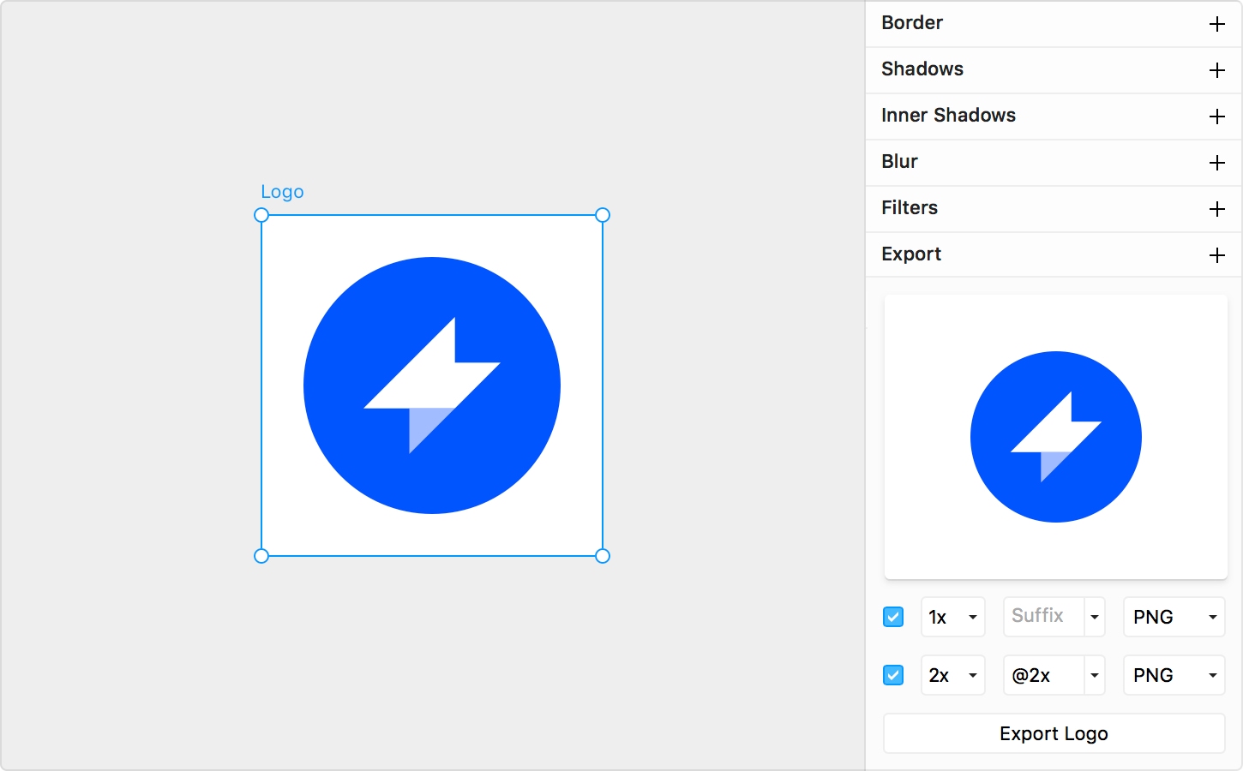The image size is (1243, 771).
Task: Open the PNG format dropdown in the 1x row
Action: click(1174, 617)
